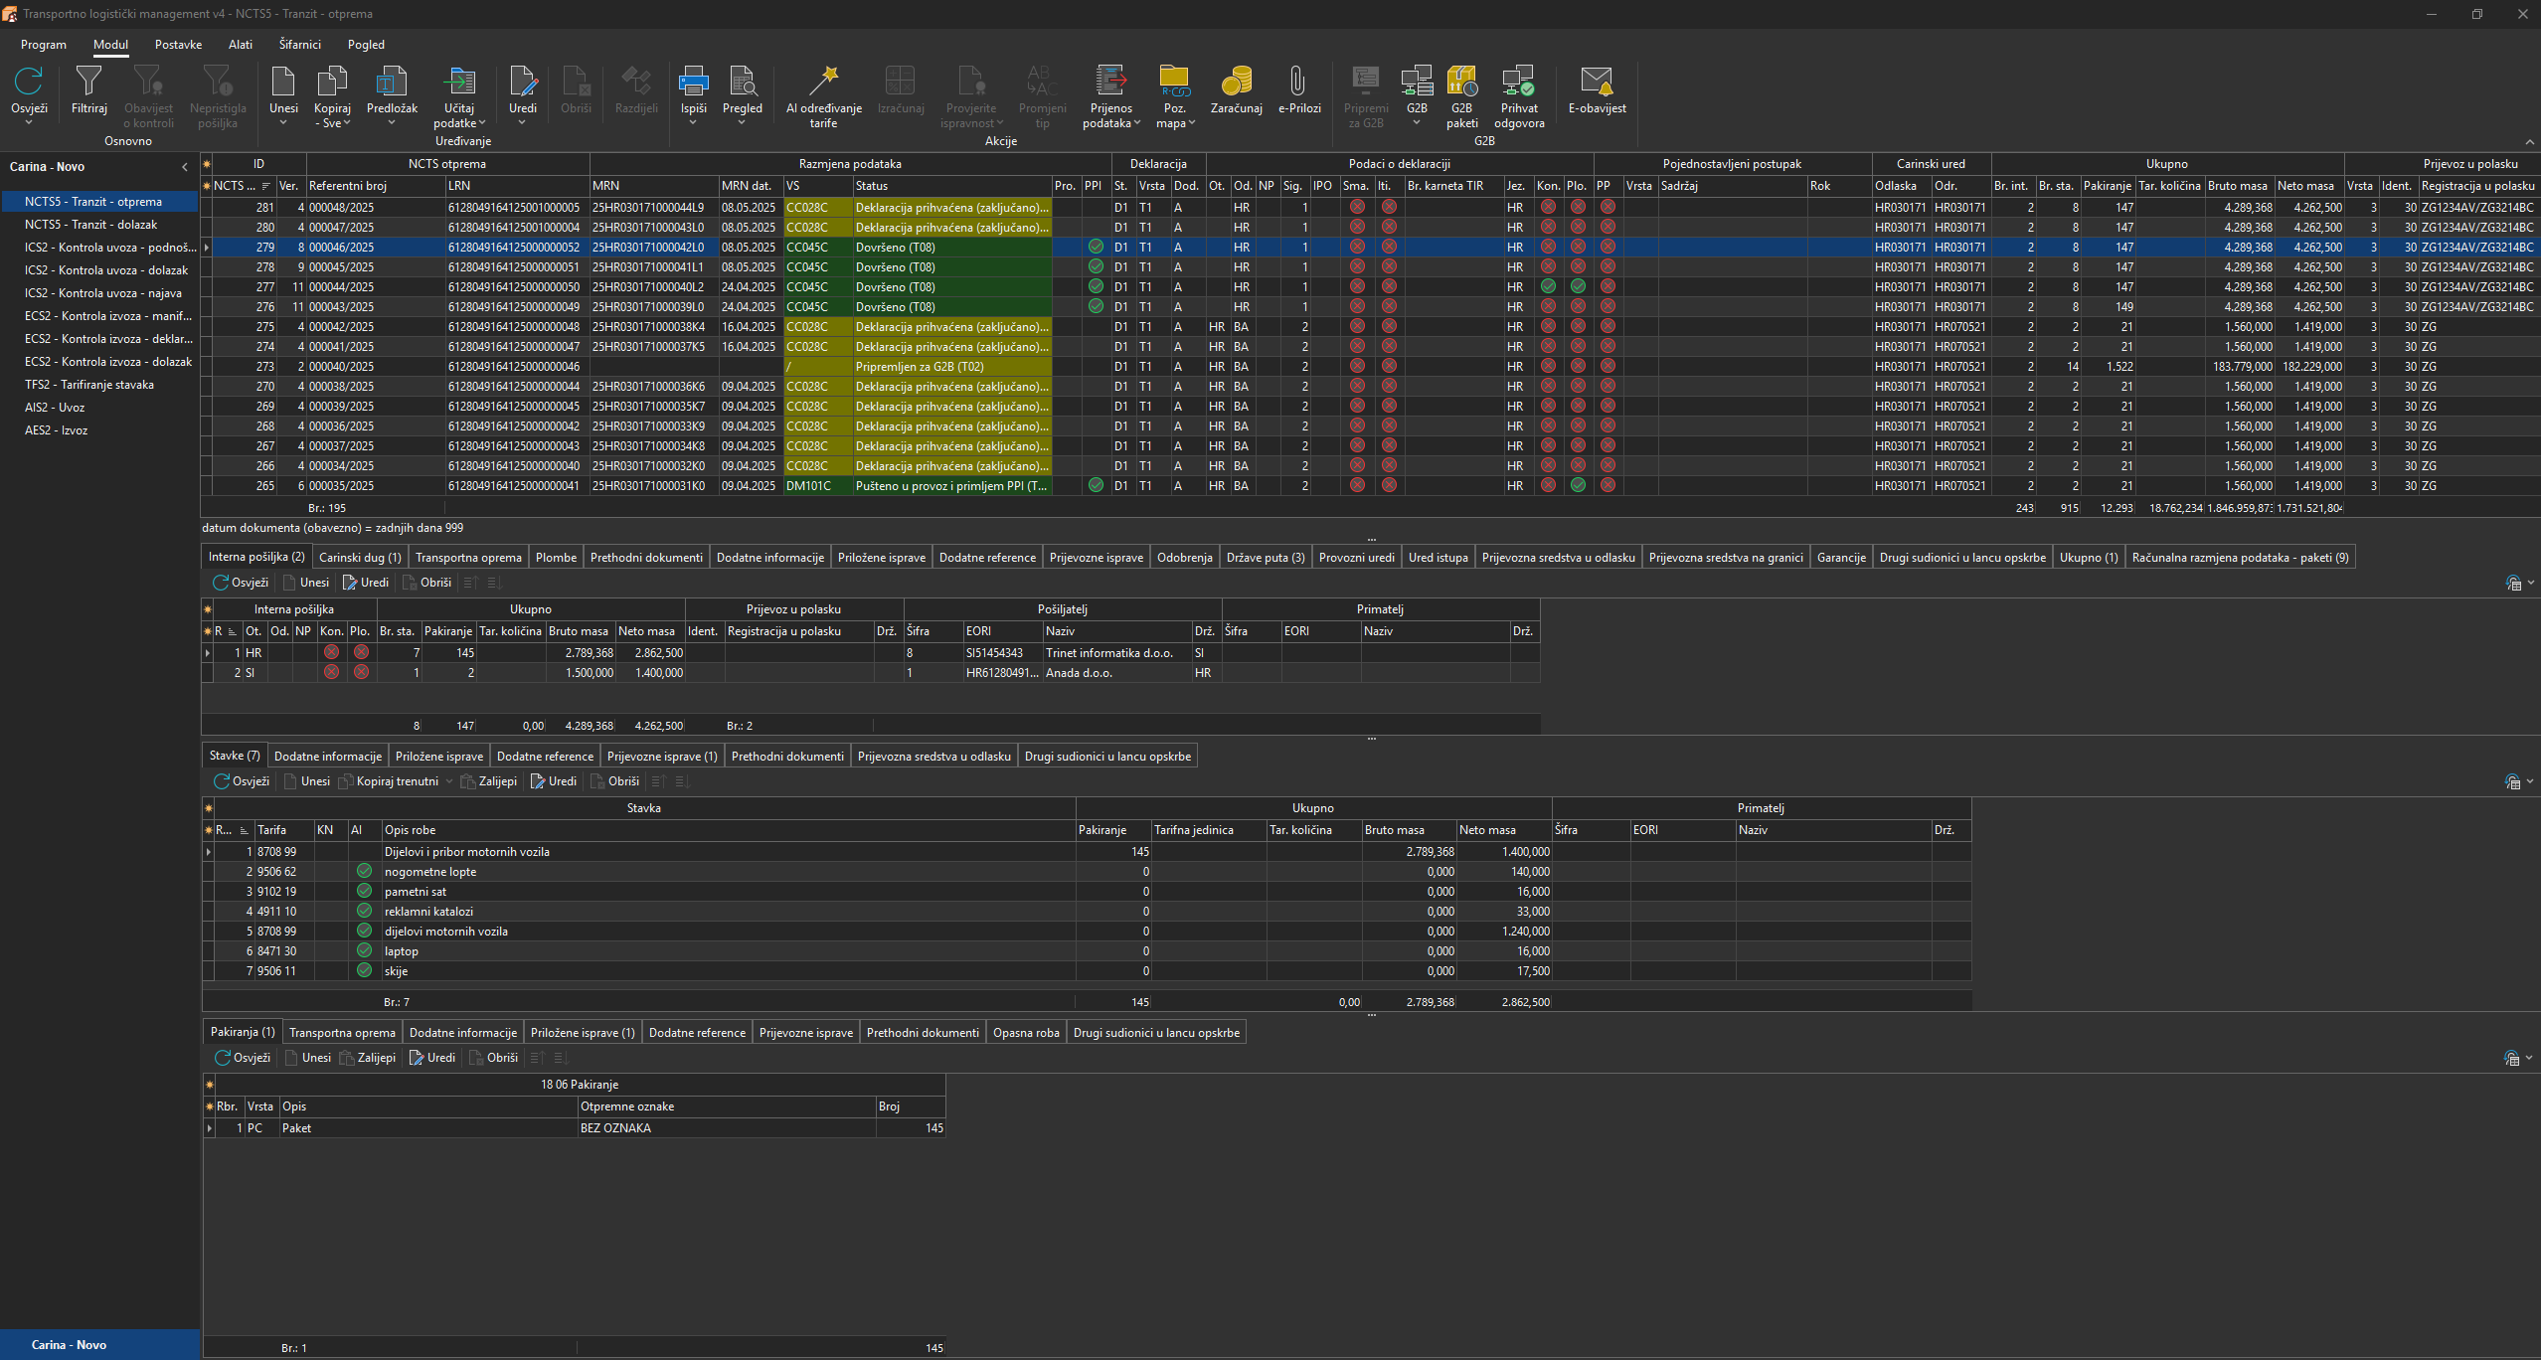Viewport: 2541px width, 1360px height.
Task: Click green status cell Dovršeno (T08) row 000045/2025
Action: click(951, 266)
